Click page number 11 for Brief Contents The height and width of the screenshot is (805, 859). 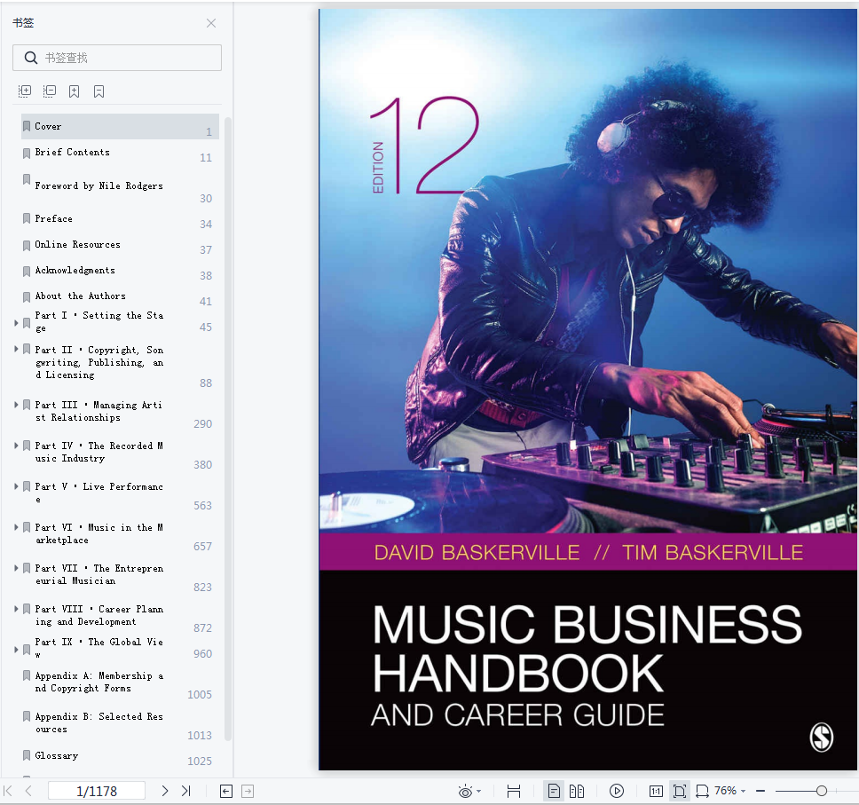[206, 158]
